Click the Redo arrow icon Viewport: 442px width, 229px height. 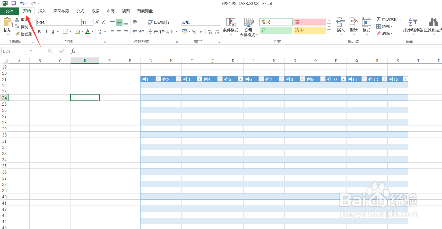tap(33, 3)
